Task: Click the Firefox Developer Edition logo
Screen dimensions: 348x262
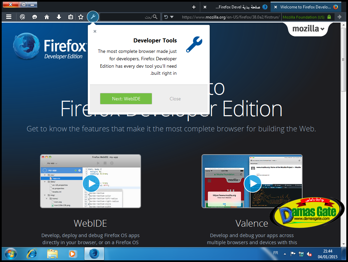Action: coord(50,46)
